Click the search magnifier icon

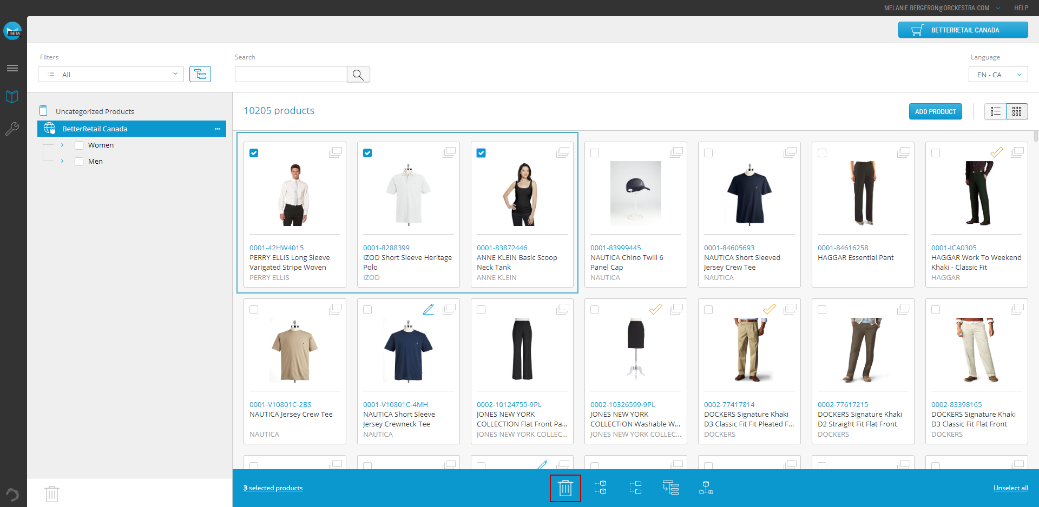pyautogui.click(x=358, y=75)
